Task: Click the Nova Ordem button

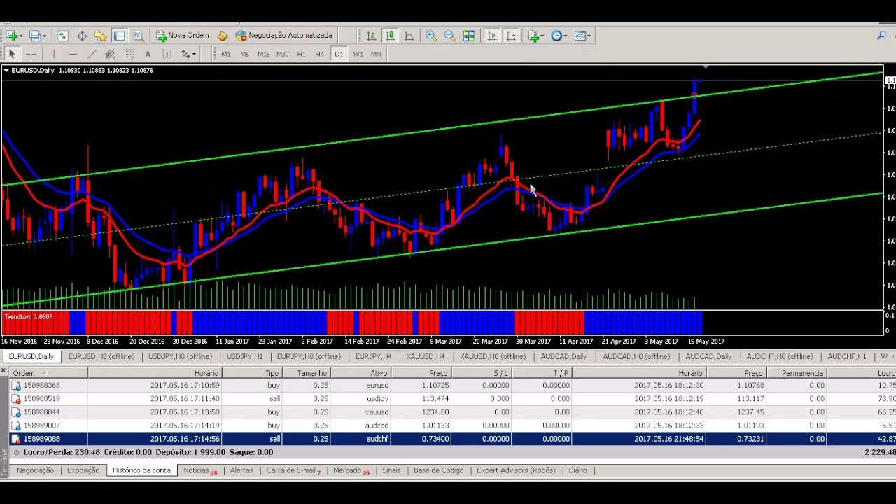Action: pyautogui.click(x=183, y=36)
